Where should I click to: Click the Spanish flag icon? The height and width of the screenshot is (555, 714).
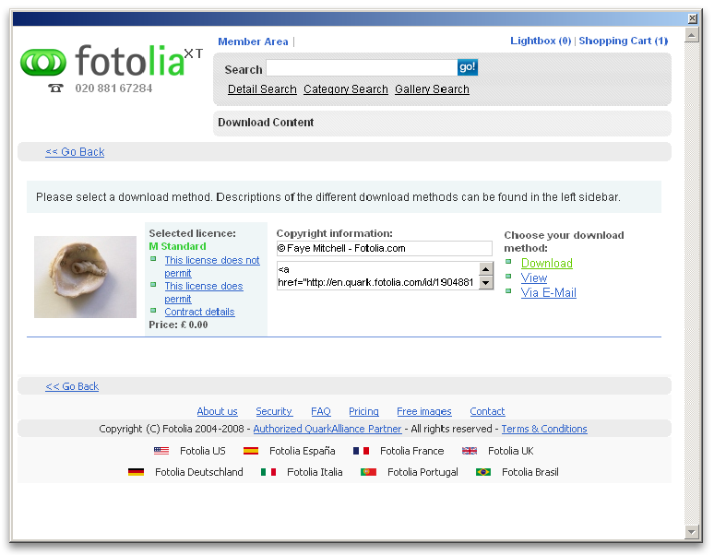pos(250,451)
